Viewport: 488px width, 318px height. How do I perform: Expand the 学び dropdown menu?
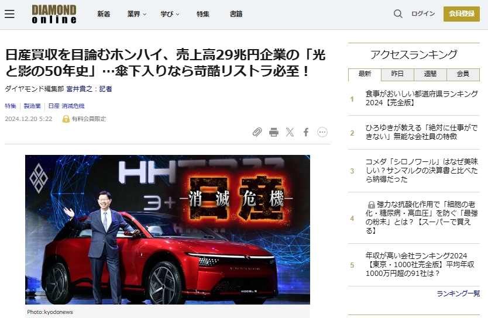click(170, 14)
